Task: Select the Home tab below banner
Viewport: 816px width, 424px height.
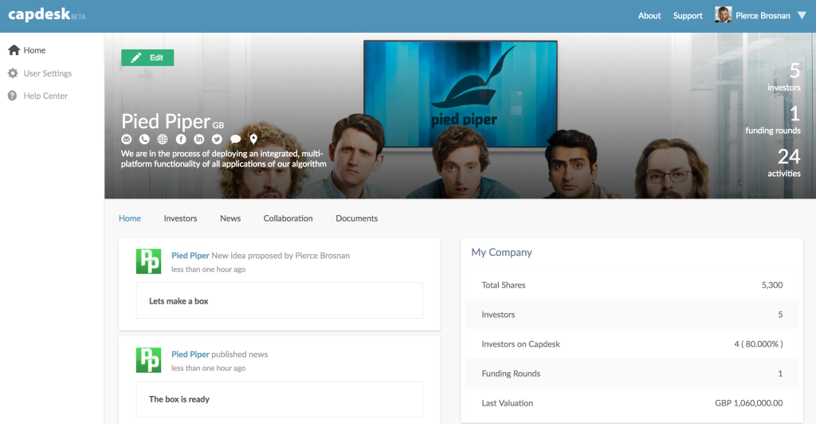Action: coord(130,218)
